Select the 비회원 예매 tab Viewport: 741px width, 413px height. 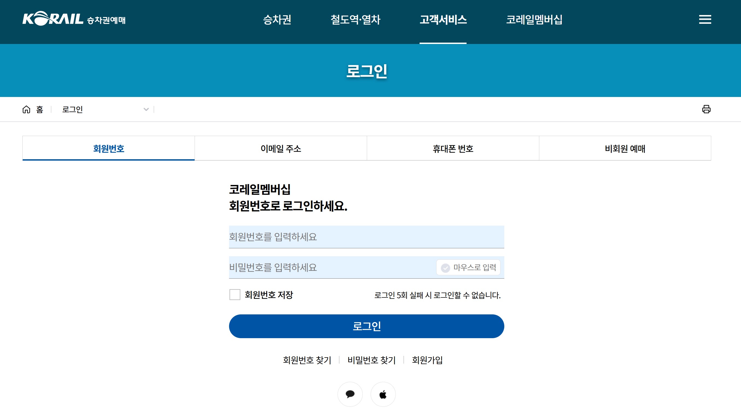pos(625,148)
